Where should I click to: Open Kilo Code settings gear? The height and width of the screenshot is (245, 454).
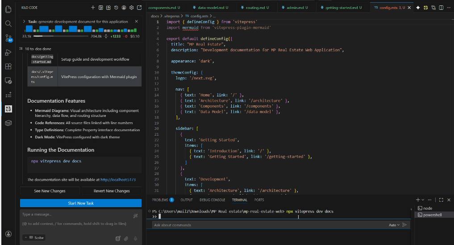pyautogui.click(x=131, y=8)
